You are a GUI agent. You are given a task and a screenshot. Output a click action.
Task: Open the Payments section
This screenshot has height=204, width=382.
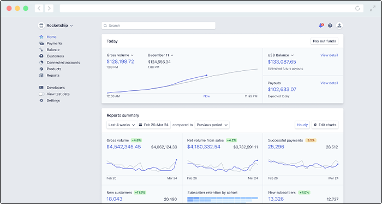[x=55, y=43]
